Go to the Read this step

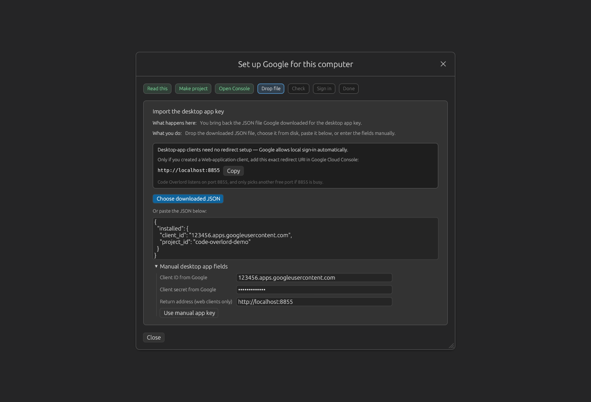point(157,88)
